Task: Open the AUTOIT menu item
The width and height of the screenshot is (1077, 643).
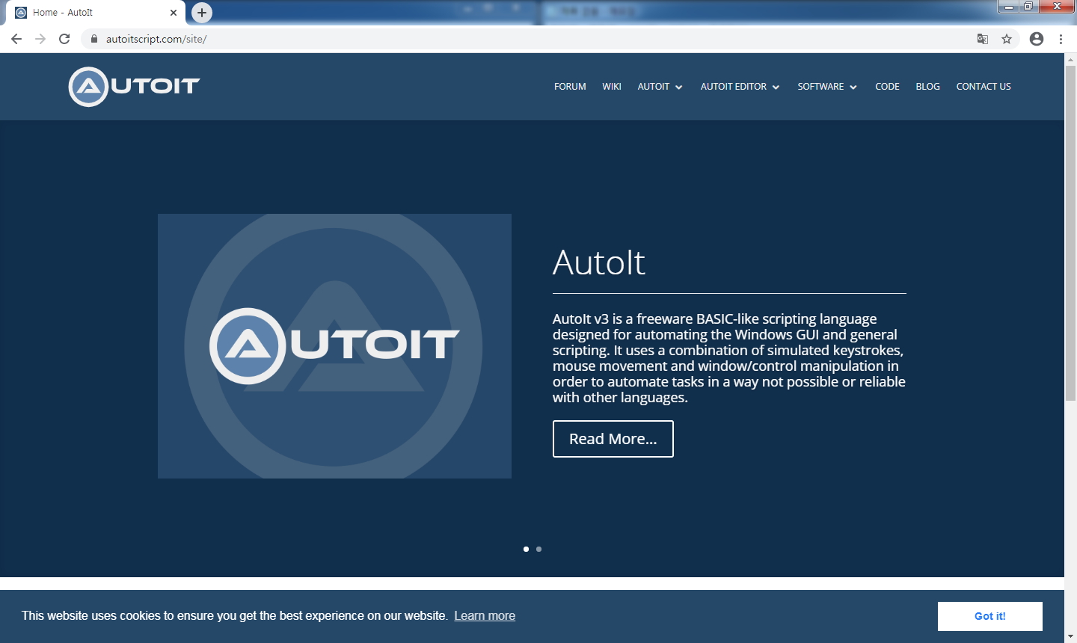Action: [654, 87]
